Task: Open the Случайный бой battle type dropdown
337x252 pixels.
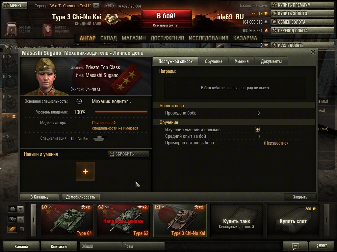Action: [166, 25]
